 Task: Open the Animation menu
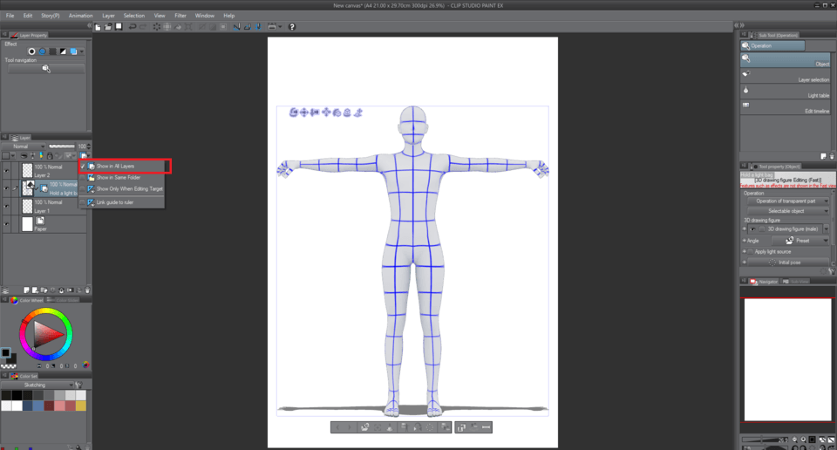[x=80, y=16]
